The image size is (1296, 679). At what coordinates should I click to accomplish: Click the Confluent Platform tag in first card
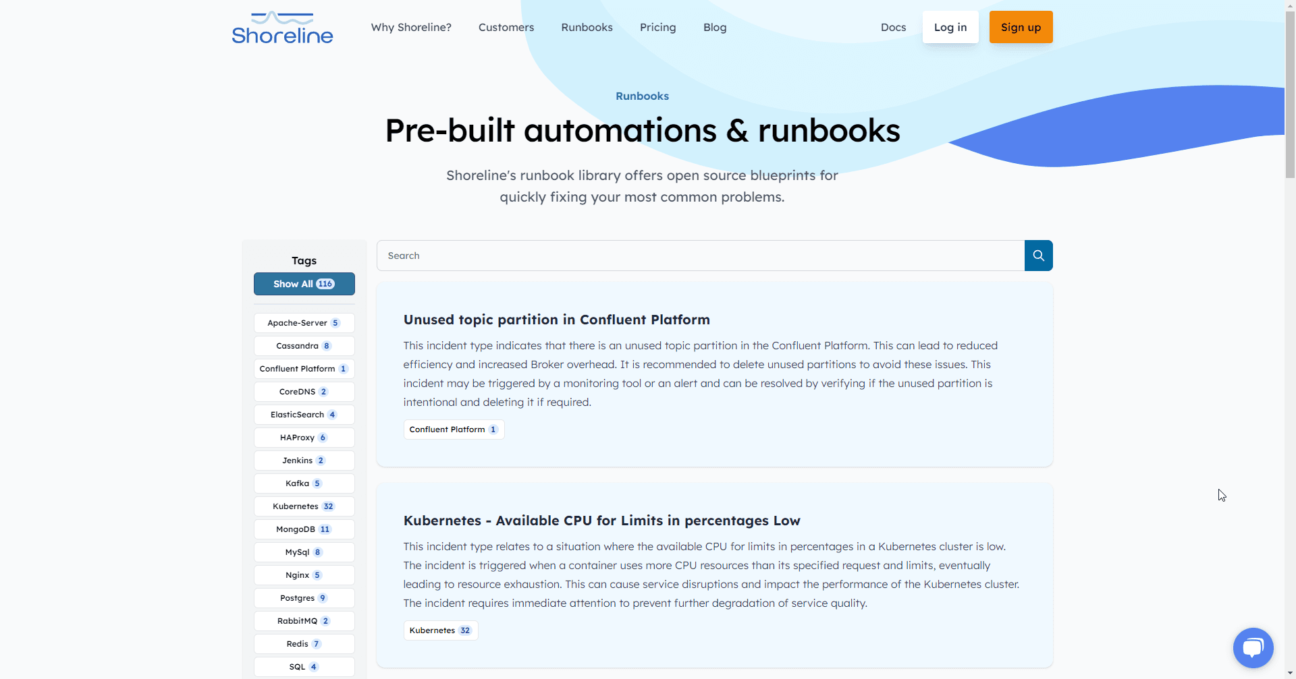[x=454, y=430]
